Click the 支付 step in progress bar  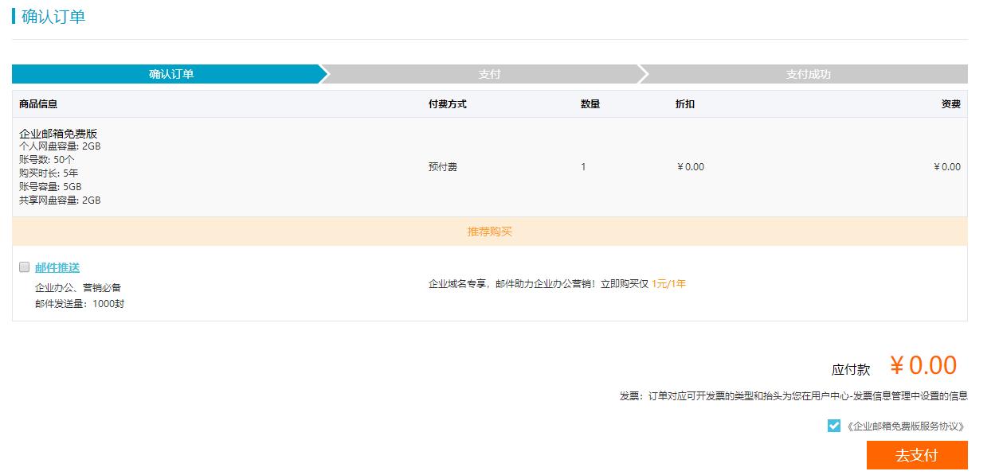coord(489,73)
